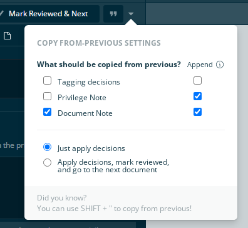Click the Tagging decisions label
The width and height of the screenshot is (248, 228).
click(x=89, y=82)
